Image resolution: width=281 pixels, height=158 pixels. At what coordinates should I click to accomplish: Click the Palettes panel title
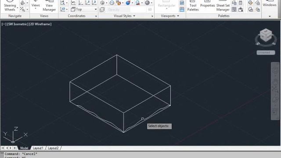coord(223,16)
